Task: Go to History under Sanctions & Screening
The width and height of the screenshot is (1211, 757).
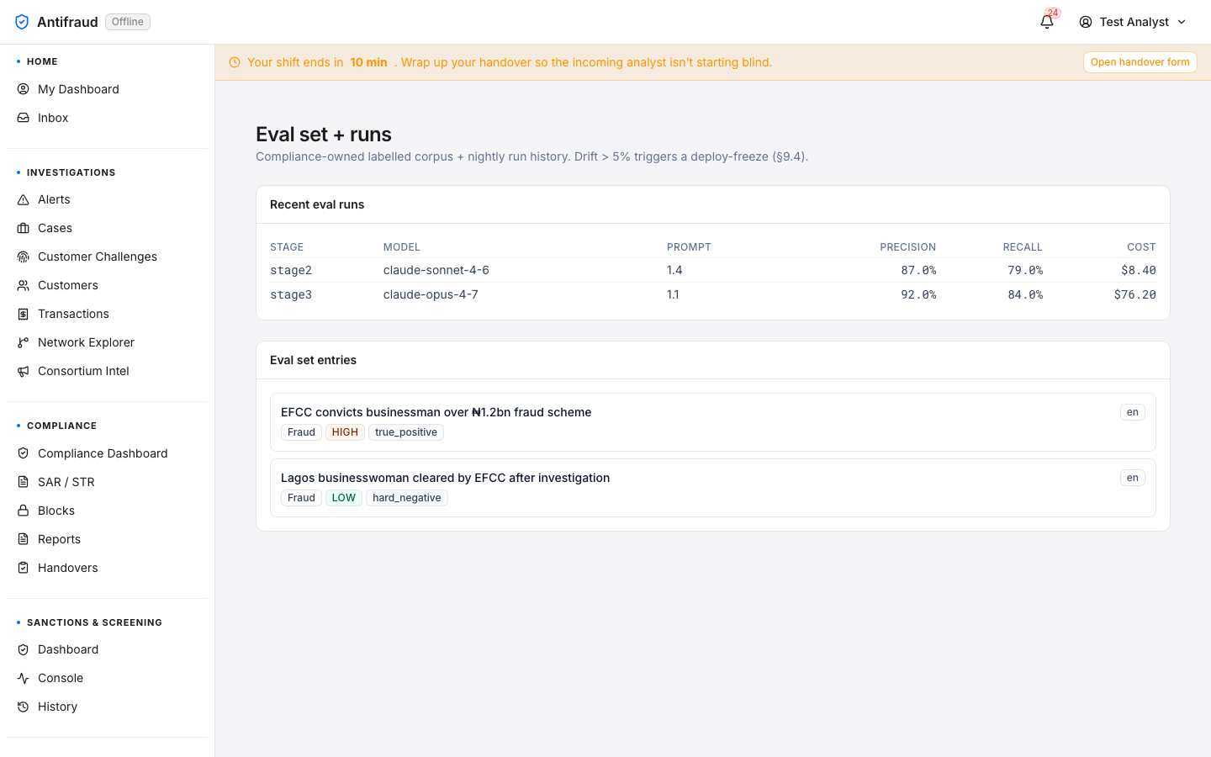Action: tap(107, 707)
